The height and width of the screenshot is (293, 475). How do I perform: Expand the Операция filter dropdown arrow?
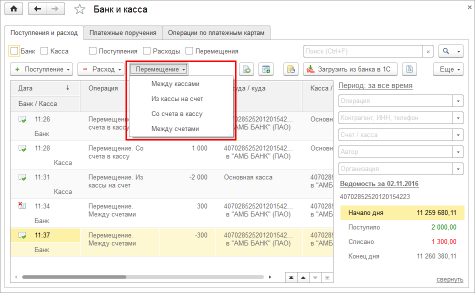pos(458,101)
